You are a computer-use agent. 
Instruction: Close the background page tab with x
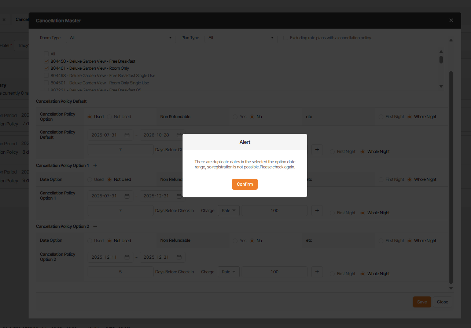click(x=4, y=19)
